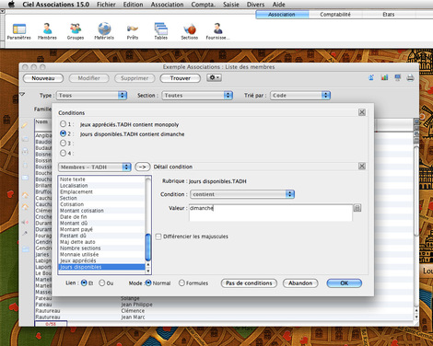This screenshot has height=346, width=433.
Task: Open the Trié par Code dropdown
Action: (x=300, y=96)
